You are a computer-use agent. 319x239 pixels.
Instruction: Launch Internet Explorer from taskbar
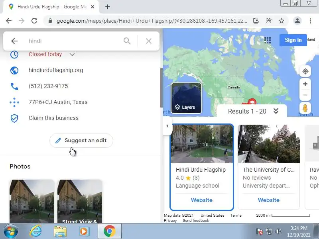[x=36, y=231]
